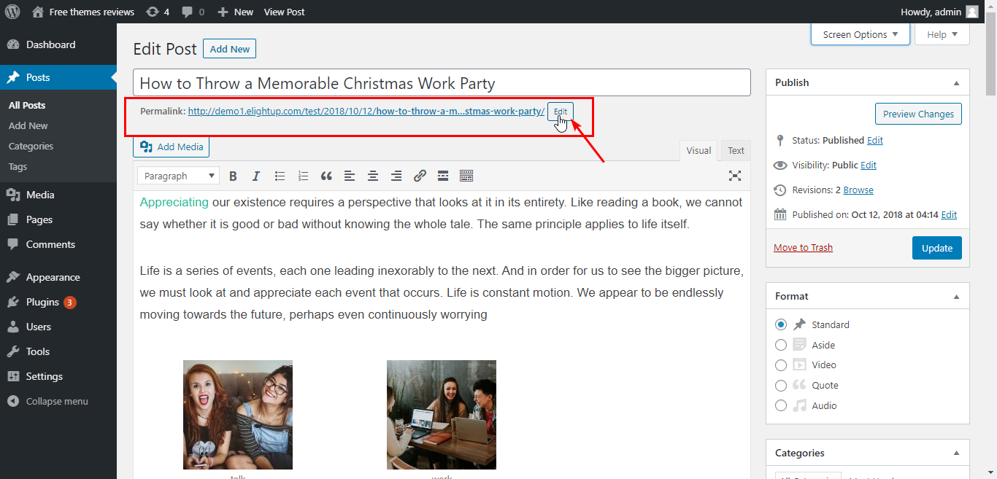Click Preview Changes button
This screenshot has height=479, width=997.
tap(918, 114)
